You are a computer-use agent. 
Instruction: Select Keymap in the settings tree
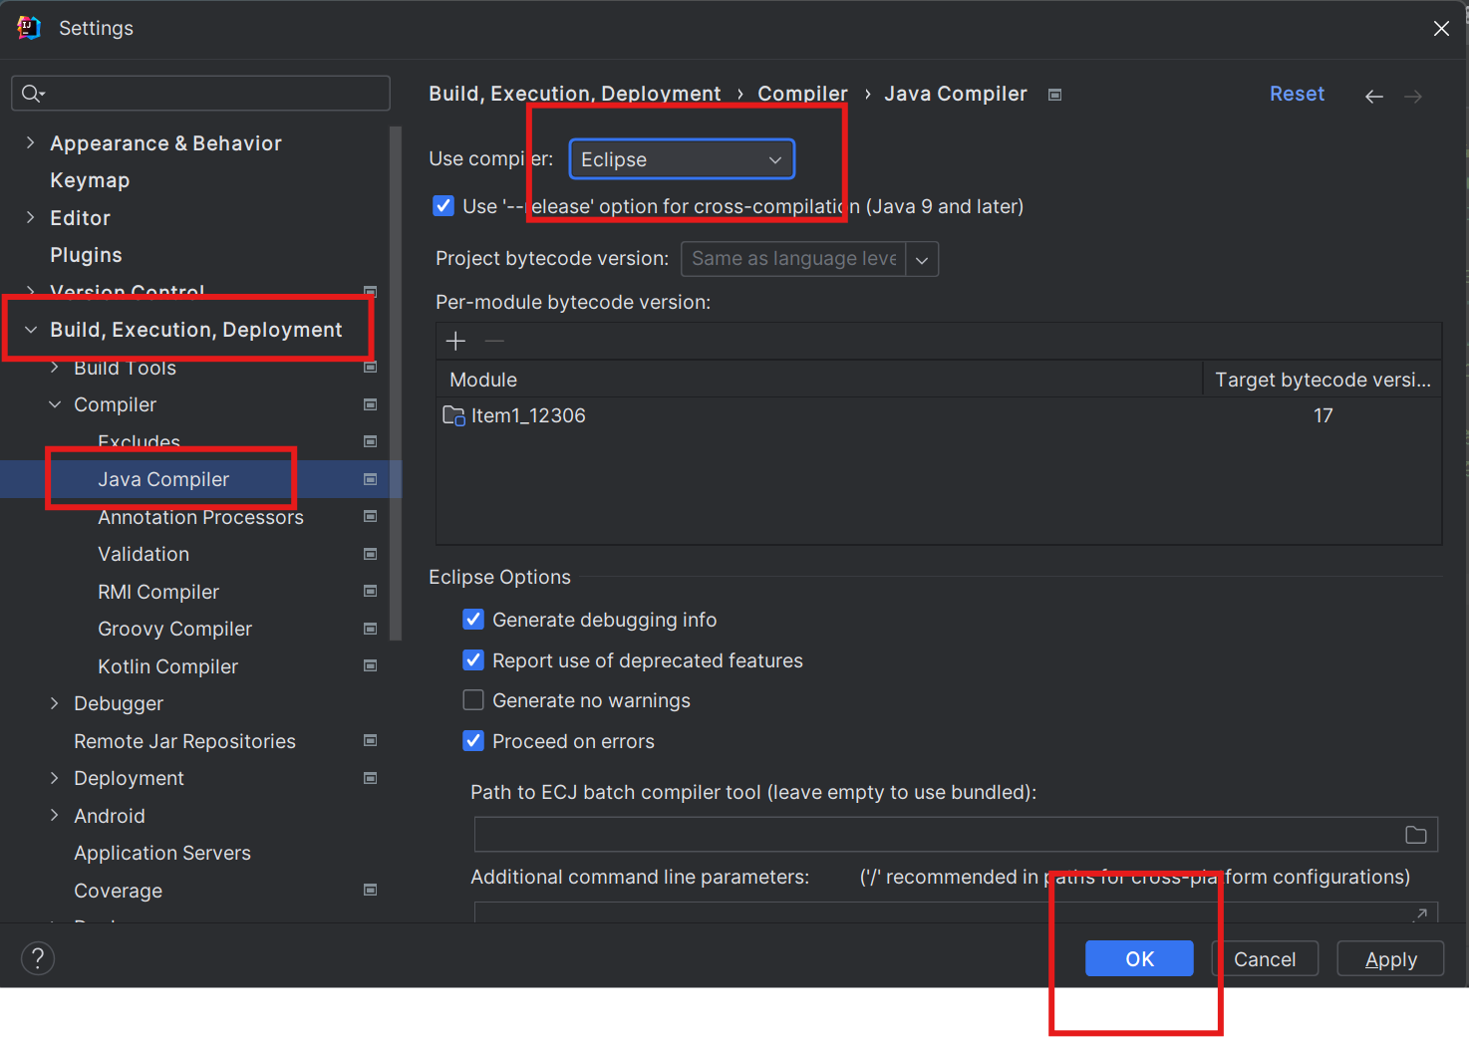point(90,180)
